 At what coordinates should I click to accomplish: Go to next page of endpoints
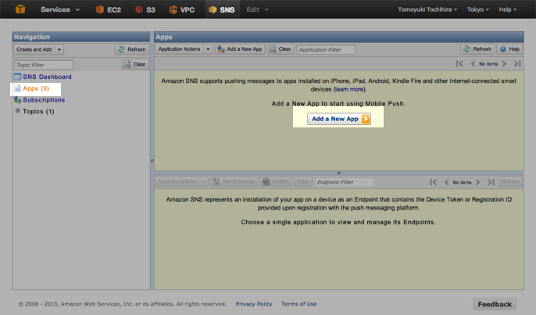(478, 182)
